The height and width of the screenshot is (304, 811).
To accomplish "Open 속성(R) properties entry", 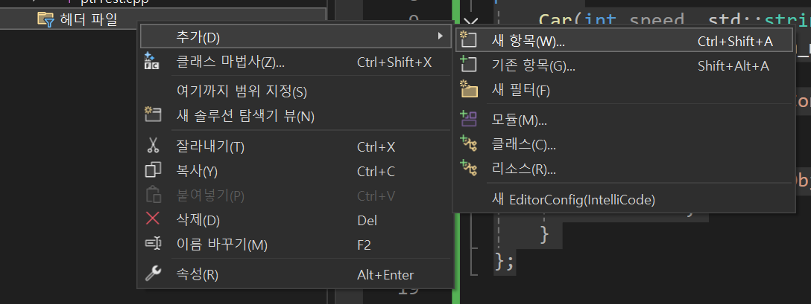I will coord(296,274).
